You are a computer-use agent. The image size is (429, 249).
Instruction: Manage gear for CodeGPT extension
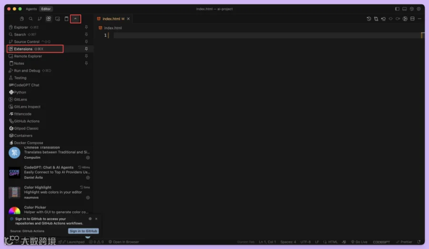click(x=88, y=178)
